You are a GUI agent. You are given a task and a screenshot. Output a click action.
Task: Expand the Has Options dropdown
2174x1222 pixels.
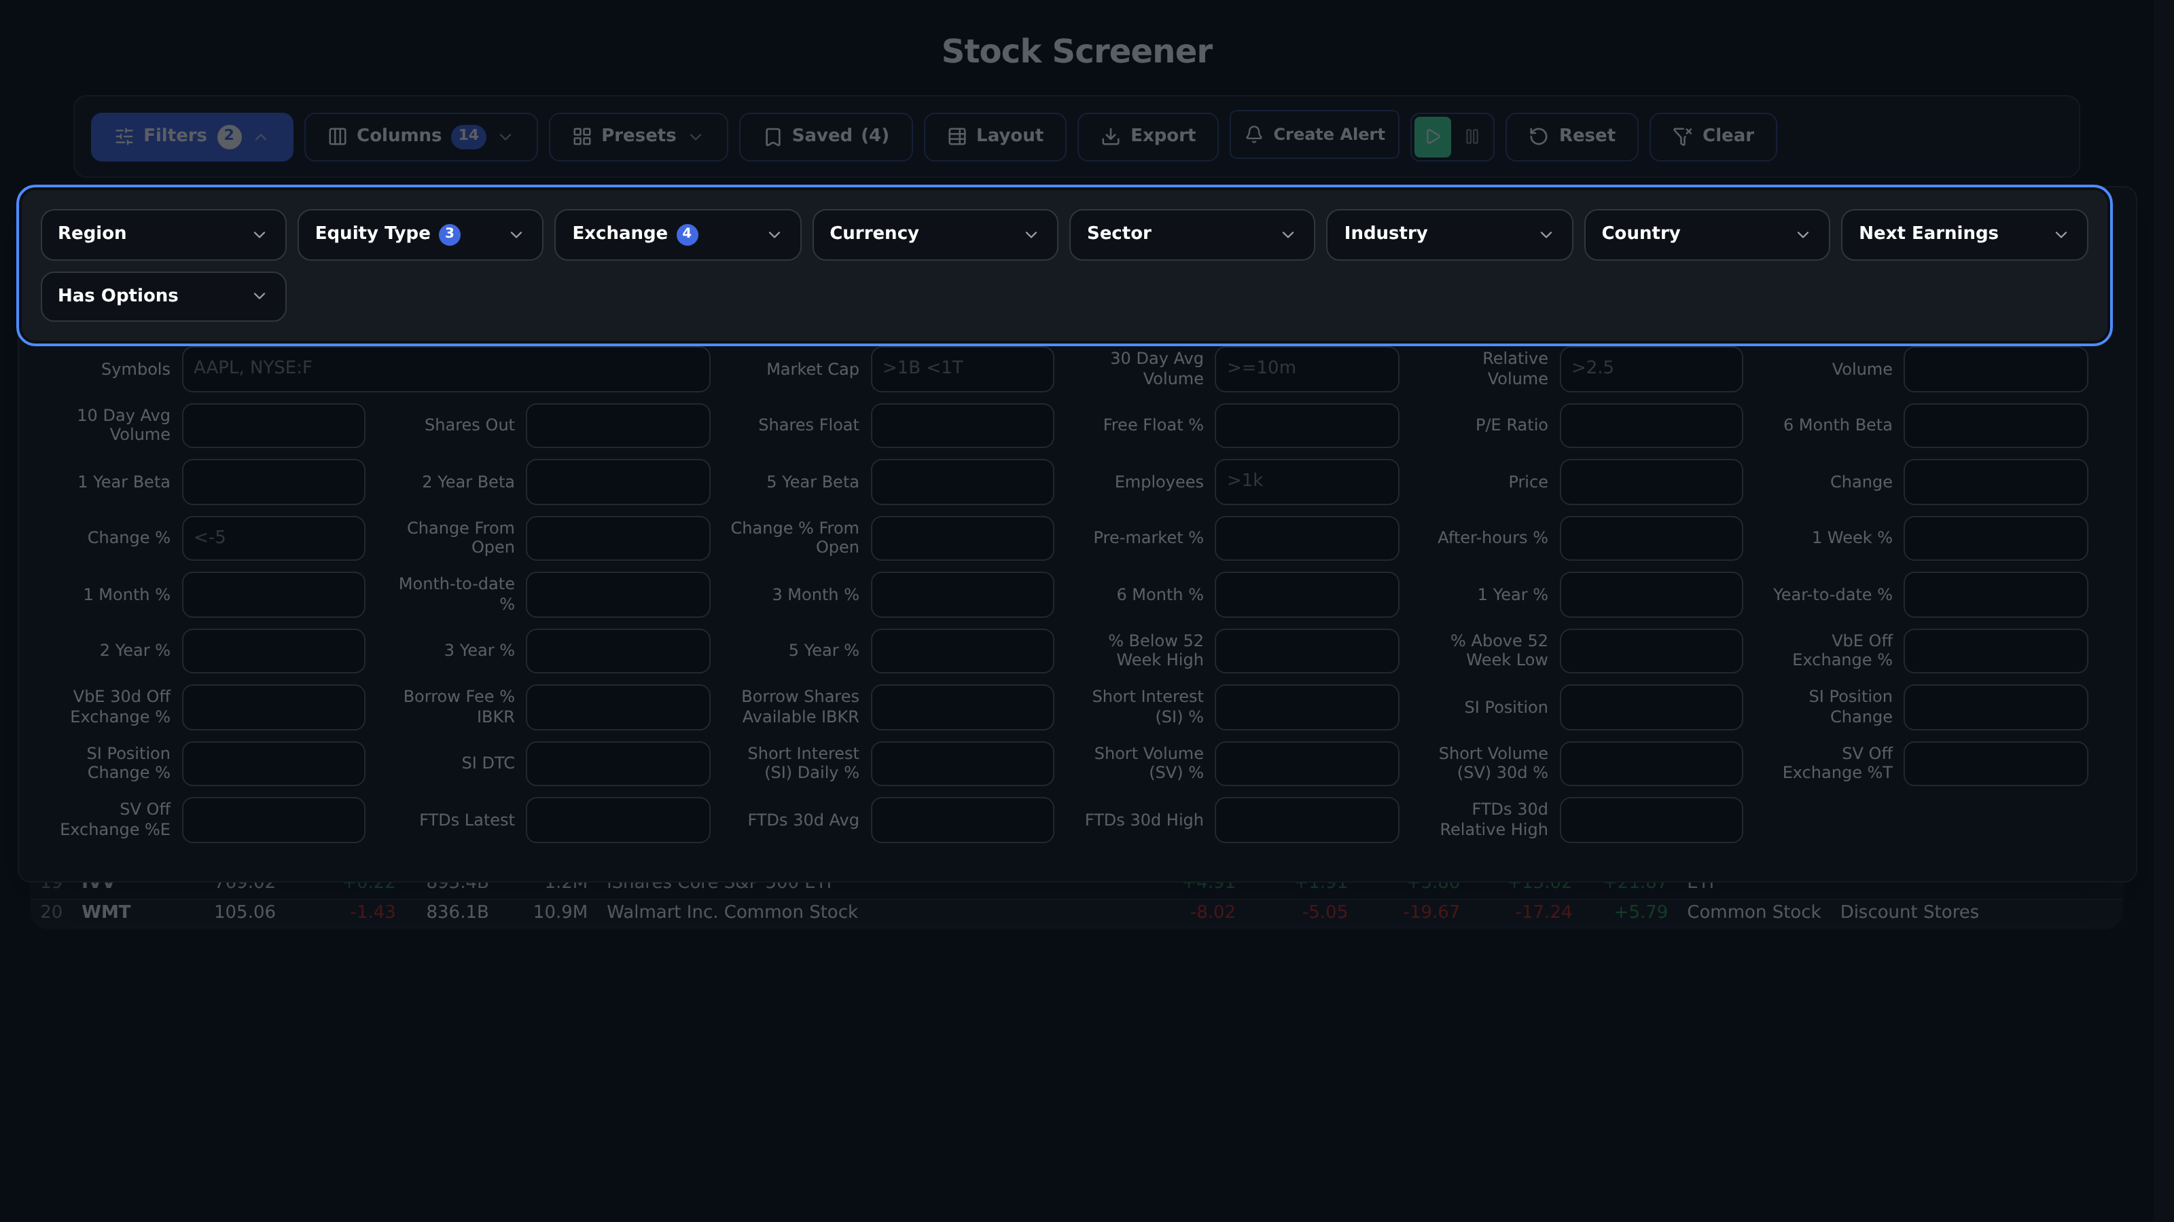pyautogui.click(x=164, y=297)
